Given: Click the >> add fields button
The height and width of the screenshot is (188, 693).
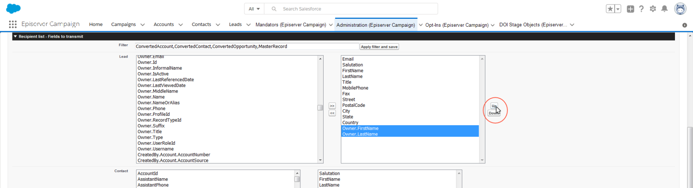Looking at the screenshot, I should [x=332, y=106].
